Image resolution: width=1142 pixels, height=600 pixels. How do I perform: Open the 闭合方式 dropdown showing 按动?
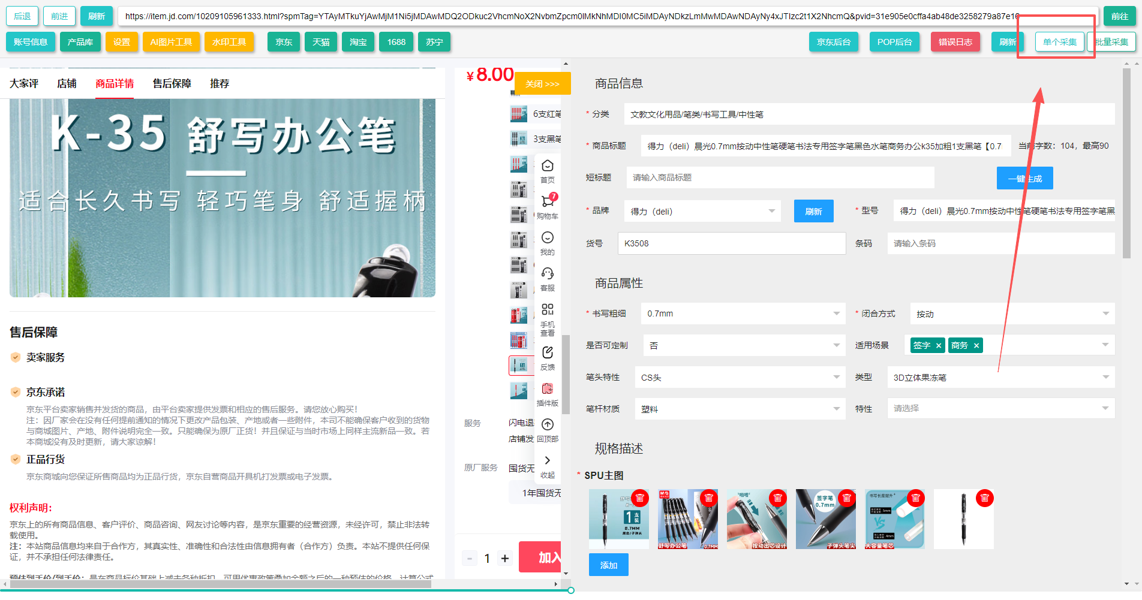tap(1012, 313)
